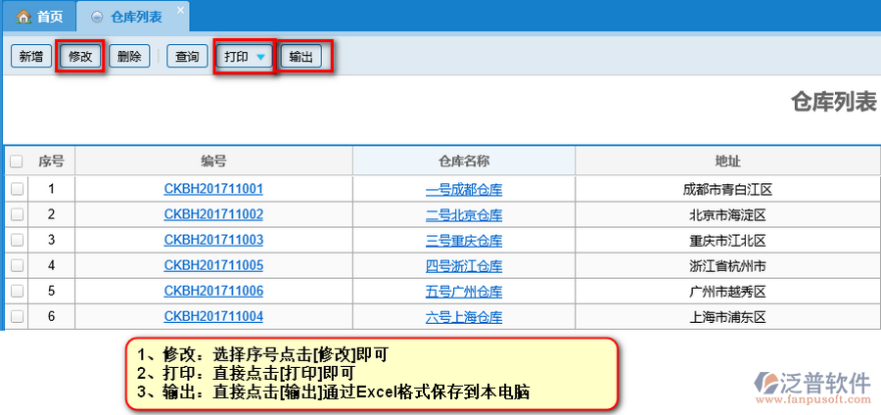
Task: Click the home icon on 首页 tab
Action: pyautogui.click(x=23, y=17)
